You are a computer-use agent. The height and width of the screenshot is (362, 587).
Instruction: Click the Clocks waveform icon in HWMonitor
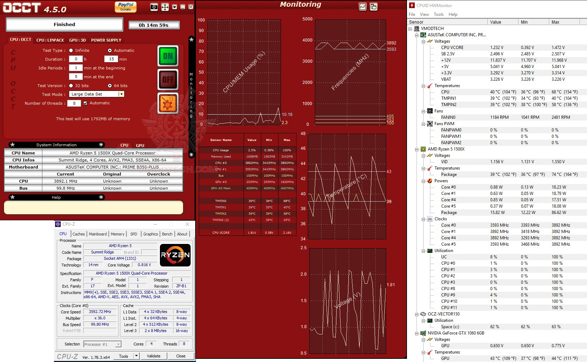tap(430, 219)
